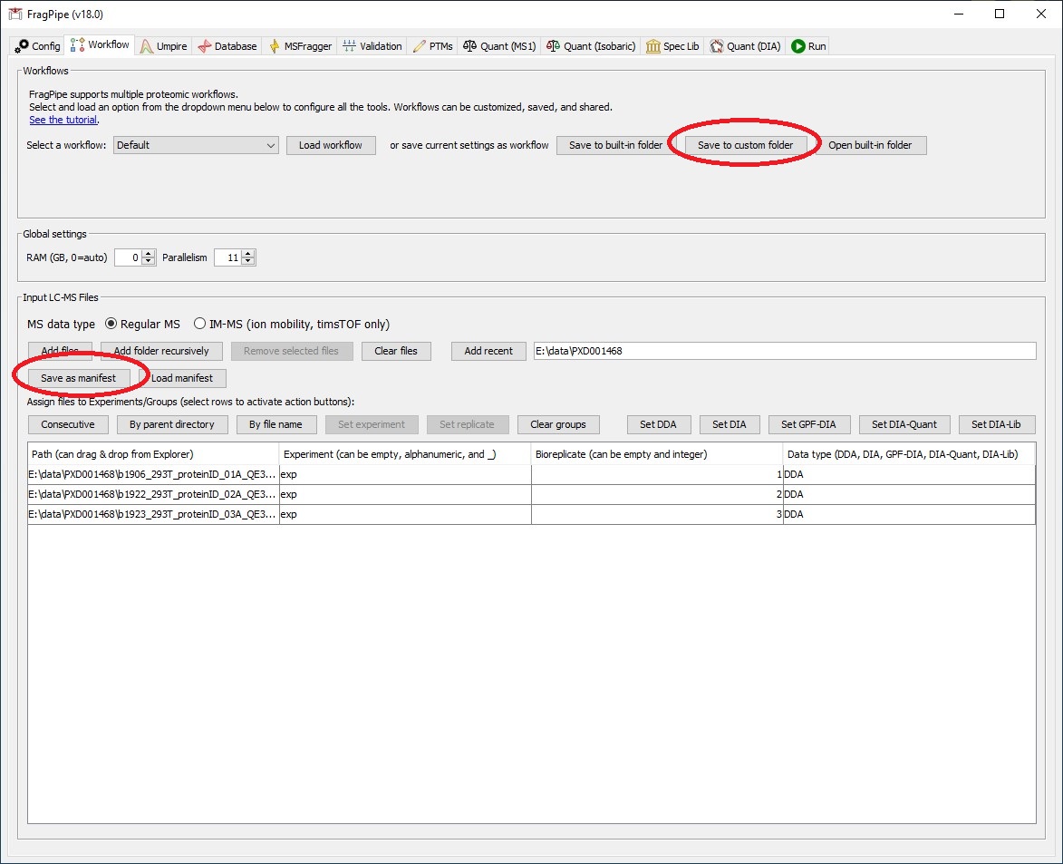Open the Quant (Isobaric) tab
Viewport: 1063px width, 864px height.
(554, 46)
